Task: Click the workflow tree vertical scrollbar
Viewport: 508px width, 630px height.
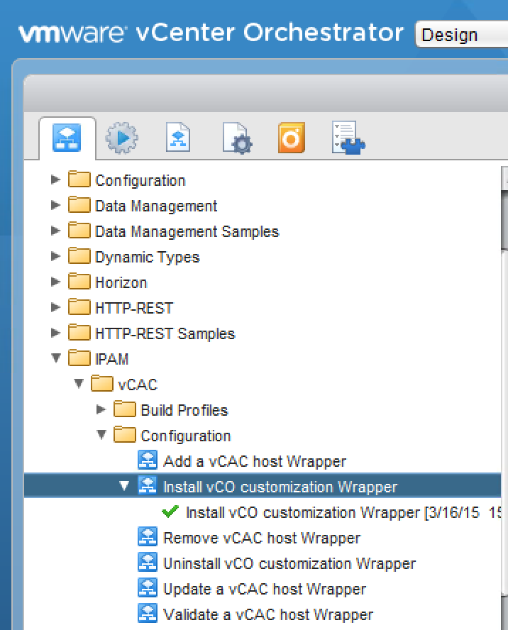Action: [504, 398]
